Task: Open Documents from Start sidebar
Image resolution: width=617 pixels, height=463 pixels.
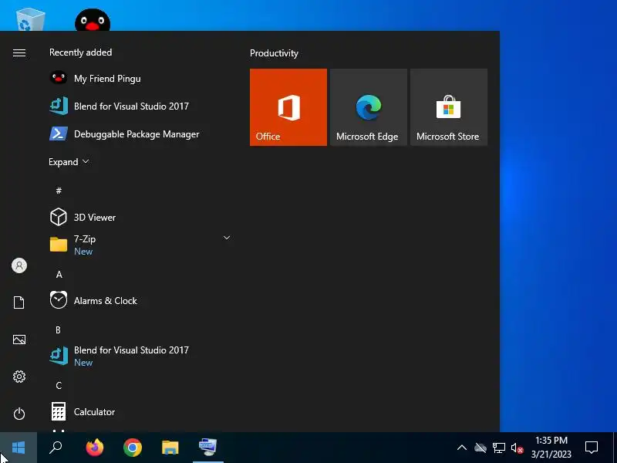Action: [19, 302]
